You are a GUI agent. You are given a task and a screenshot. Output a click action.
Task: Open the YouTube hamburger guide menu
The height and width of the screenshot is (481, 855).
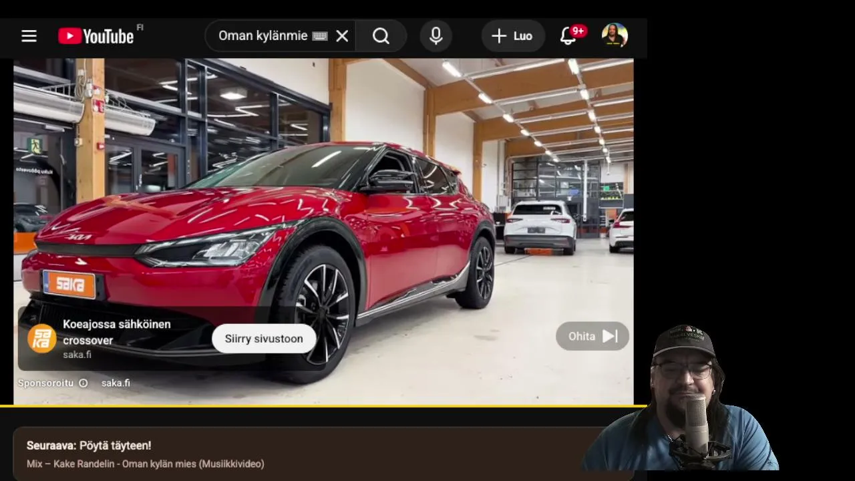[29, 36]
